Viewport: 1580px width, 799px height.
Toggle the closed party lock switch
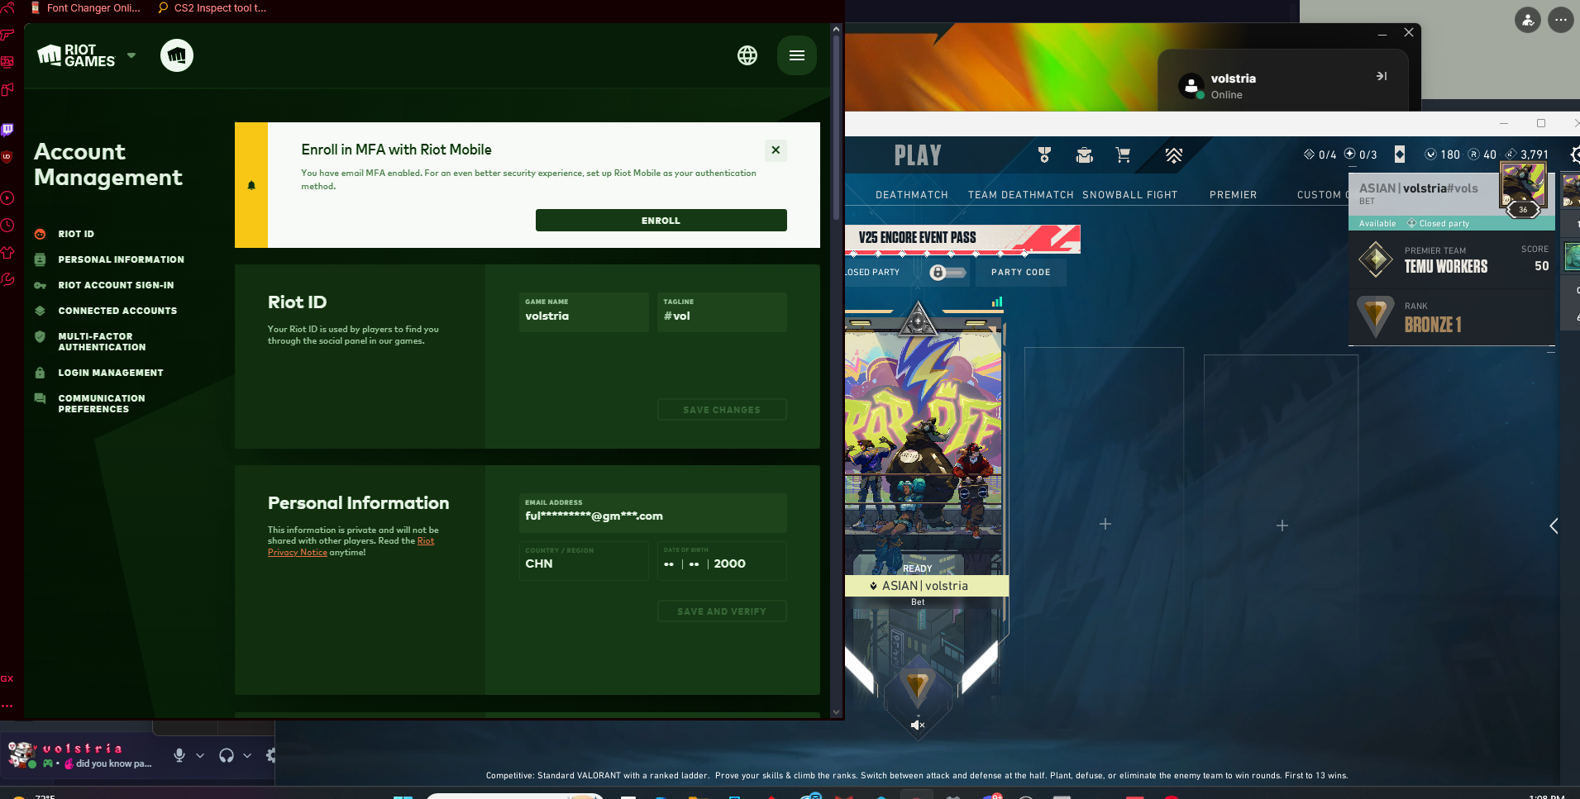click(948, 273)
